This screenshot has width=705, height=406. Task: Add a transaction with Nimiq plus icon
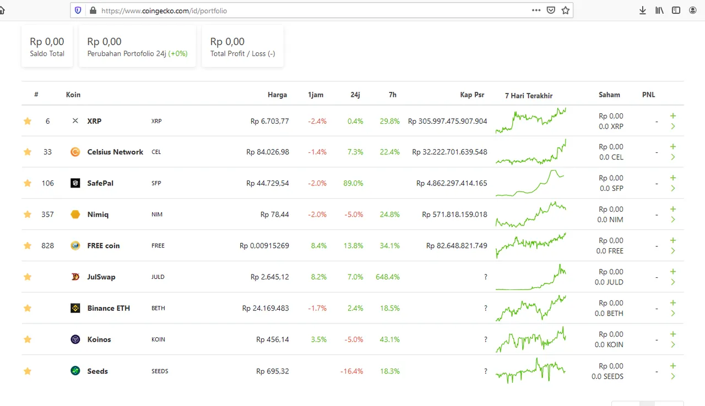(x=673, y=209)
